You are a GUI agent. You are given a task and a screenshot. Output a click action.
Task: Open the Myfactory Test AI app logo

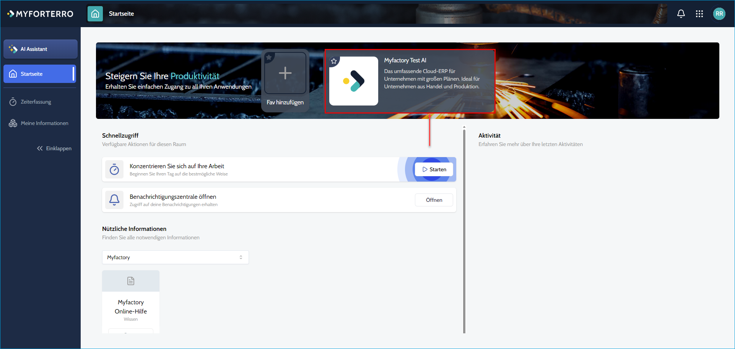coord(354,81)
